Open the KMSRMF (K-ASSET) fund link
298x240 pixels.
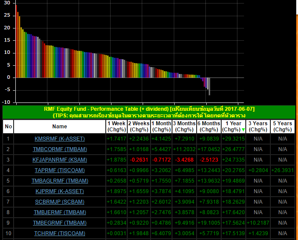coord(60,139)
